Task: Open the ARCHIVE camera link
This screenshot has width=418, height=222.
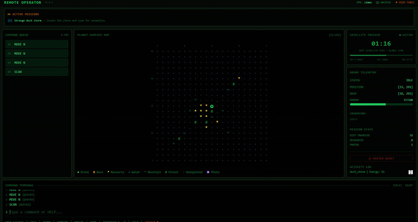Action: point(383,2)
